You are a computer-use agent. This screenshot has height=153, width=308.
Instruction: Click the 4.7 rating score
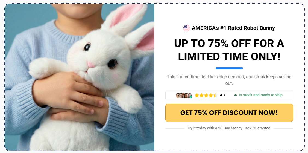click(x=222, y=95)
